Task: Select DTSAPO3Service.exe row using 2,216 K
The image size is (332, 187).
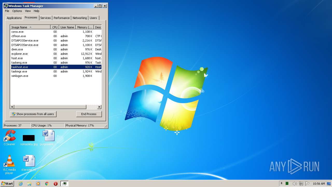Action: click(56, 41)
